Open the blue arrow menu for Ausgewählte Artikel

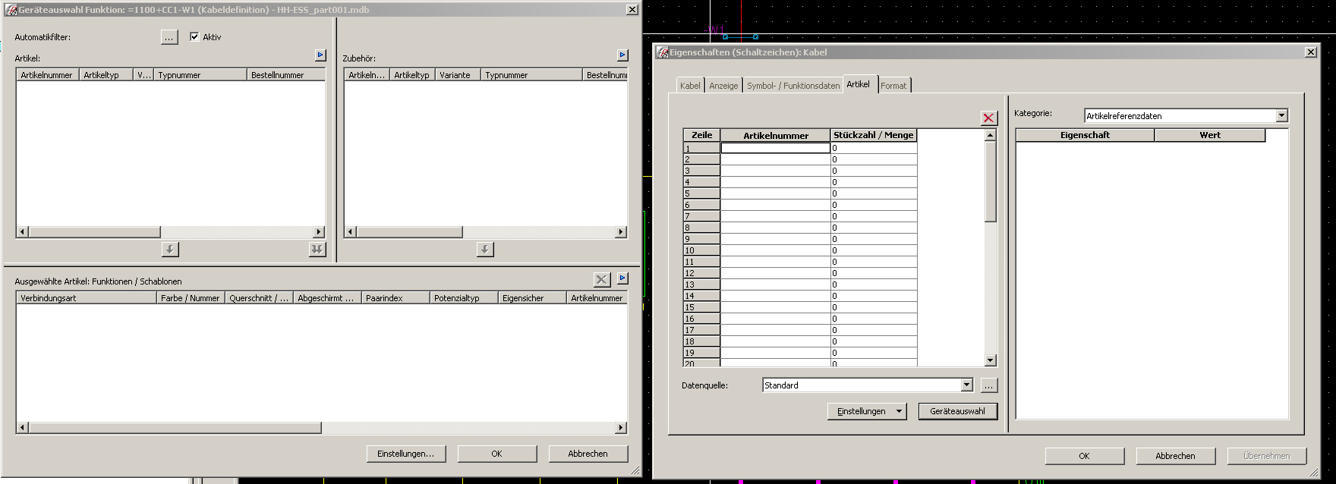point(622,278)
